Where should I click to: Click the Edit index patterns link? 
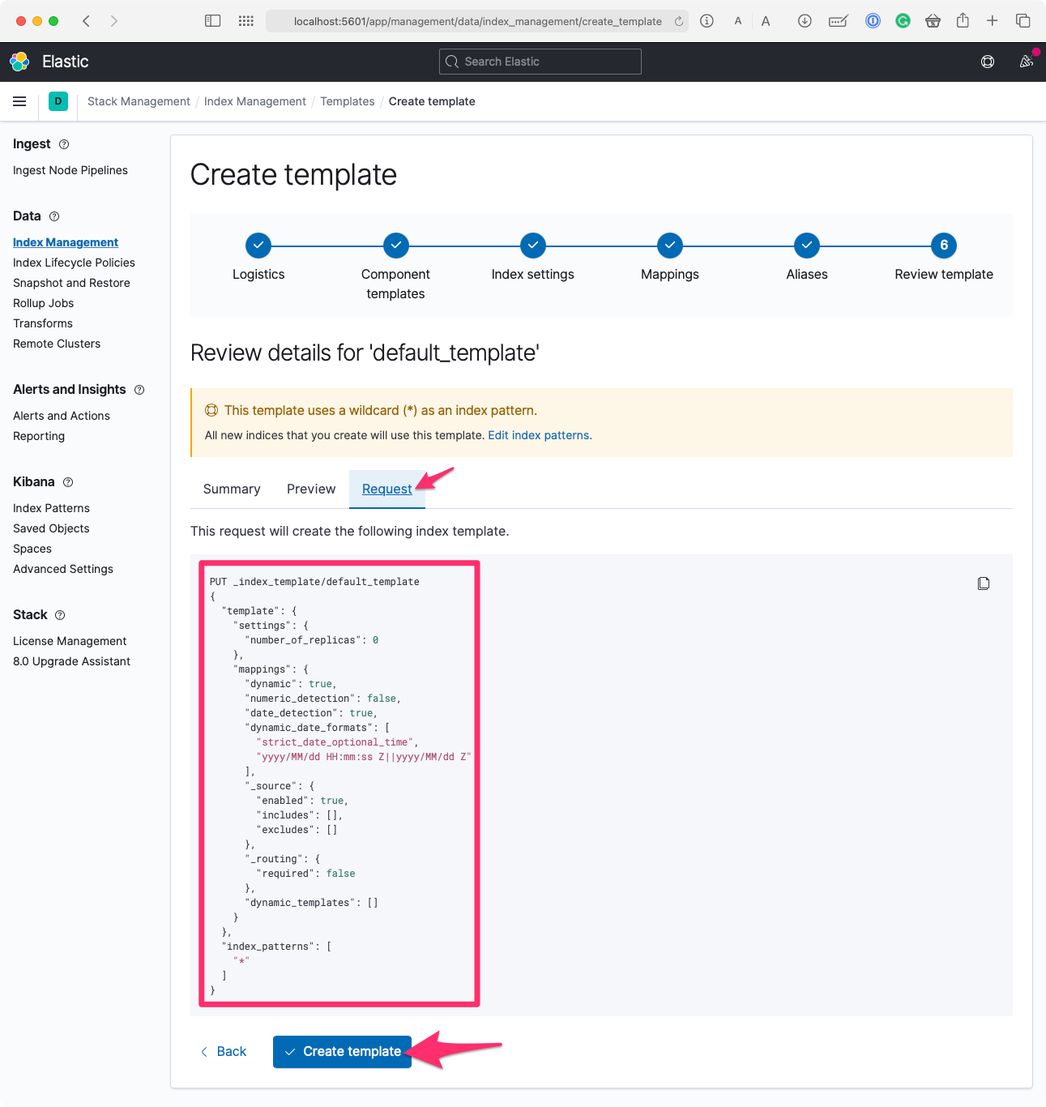coord(539,435)
